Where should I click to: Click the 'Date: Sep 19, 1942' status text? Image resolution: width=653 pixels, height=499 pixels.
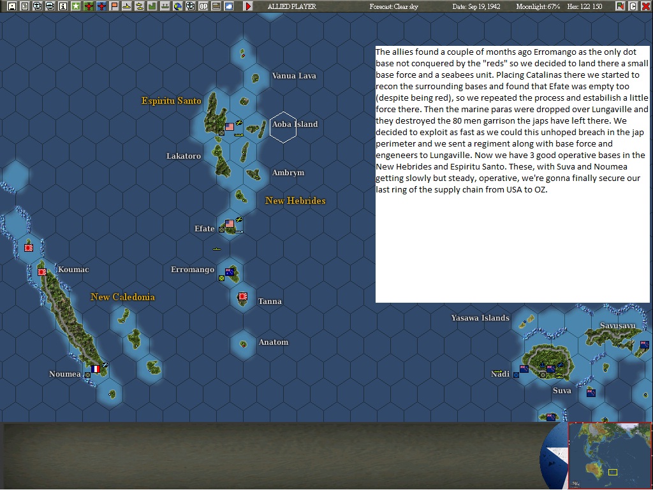[x=476, y=6]
